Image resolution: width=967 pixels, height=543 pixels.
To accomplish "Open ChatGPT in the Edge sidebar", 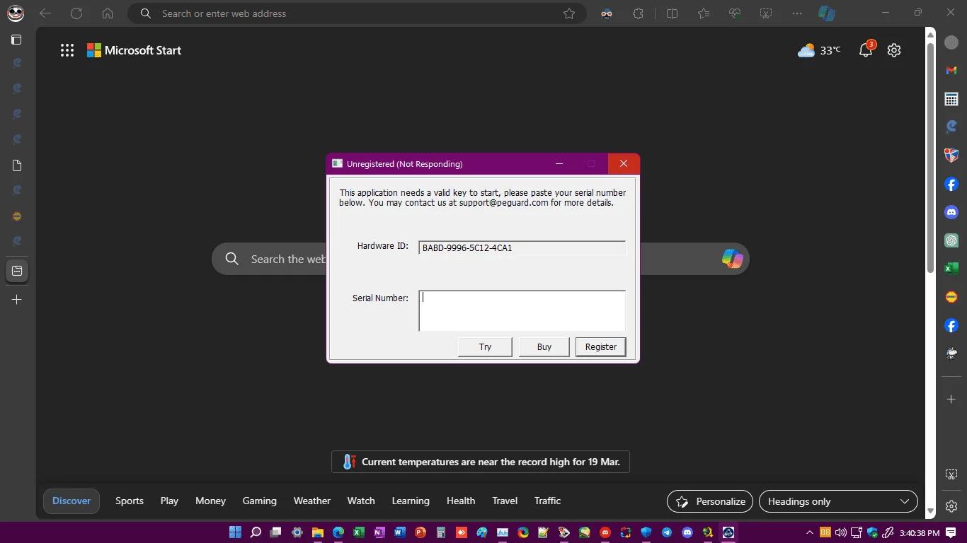I will tap(951, 240).
